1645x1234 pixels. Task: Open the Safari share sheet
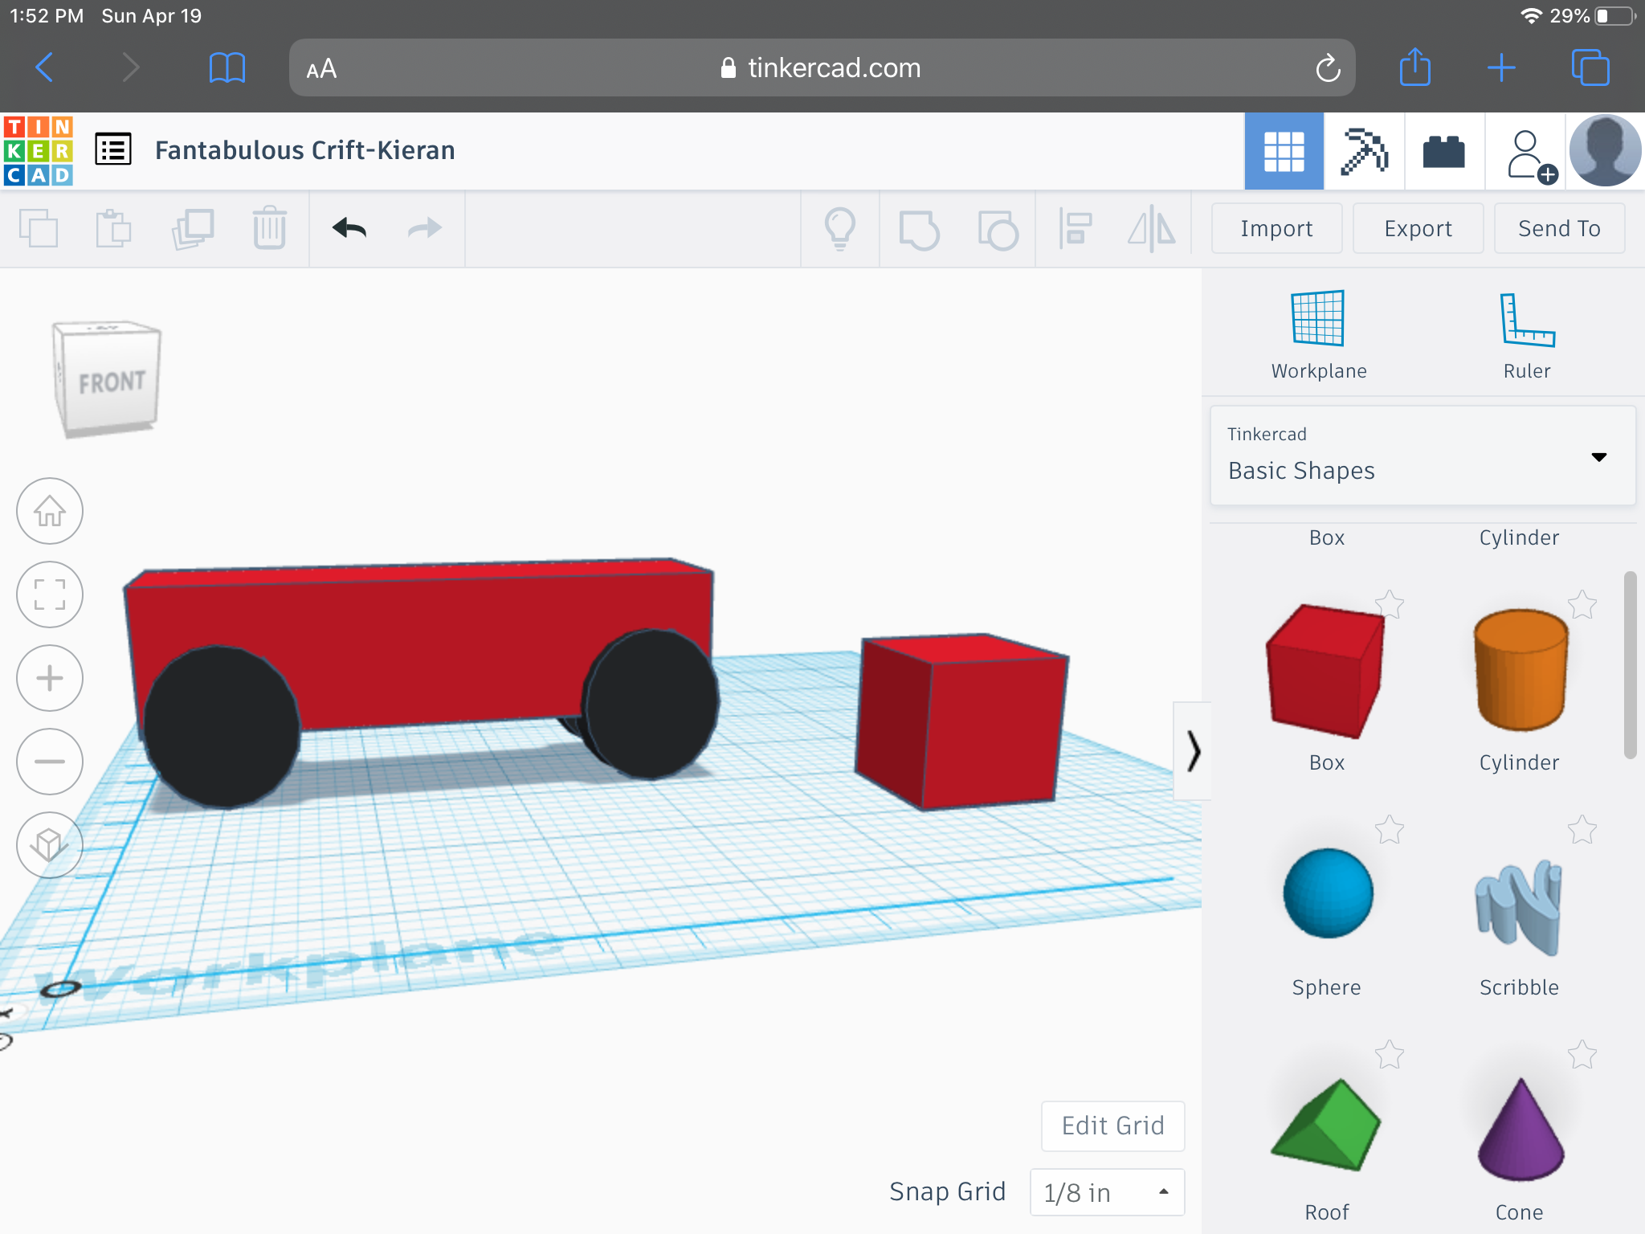1415,67
